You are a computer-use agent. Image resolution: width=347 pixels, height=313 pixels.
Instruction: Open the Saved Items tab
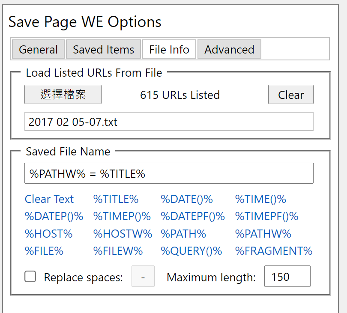pyautogui.click(x=103, y=49)
